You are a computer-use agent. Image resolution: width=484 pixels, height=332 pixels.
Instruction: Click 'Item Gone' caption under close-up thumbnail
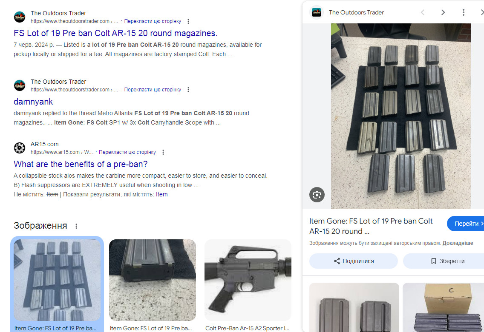tap(151, 328)
